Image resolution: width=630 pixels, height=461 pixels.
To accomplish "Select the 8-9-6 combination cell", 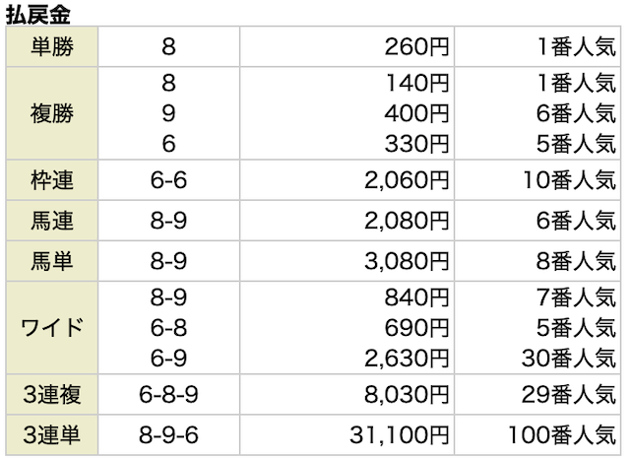I will (168, 434).
